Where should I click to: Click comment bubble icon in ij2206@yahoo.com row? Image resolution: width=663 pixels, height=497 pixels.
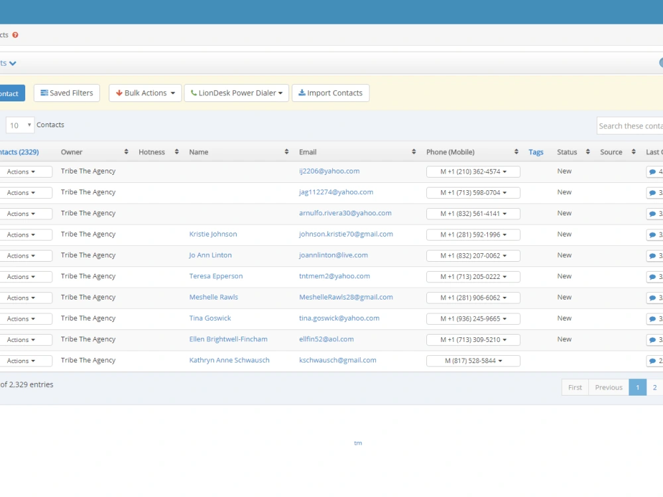tap(652, 172)
